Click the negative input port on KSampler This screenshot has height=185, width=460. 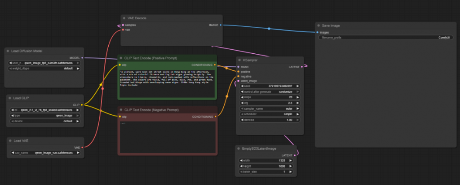[x=238, y=77]
